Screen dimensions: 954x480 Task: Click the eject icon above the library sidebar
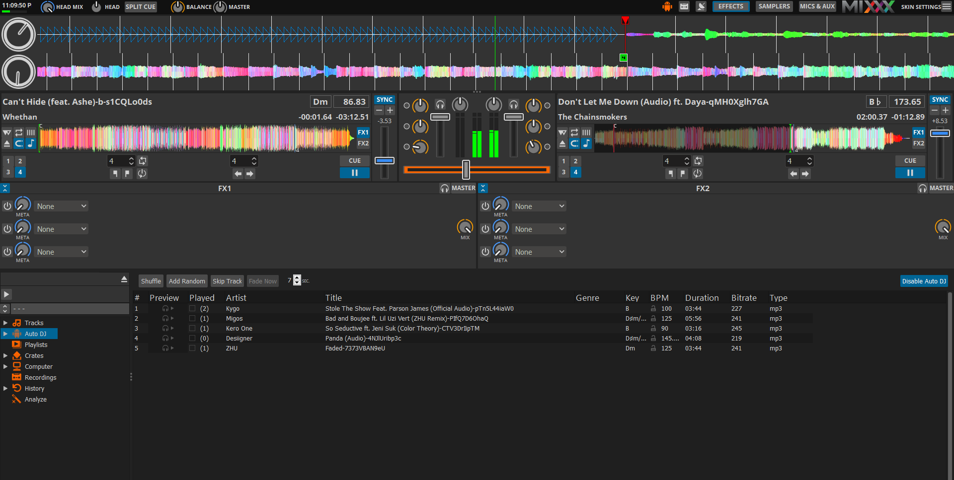(x=124, y=279)
